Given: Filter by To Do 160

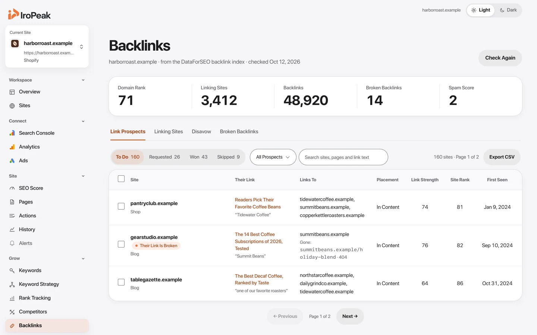Looking at the screenshot, I should point(128,157).
